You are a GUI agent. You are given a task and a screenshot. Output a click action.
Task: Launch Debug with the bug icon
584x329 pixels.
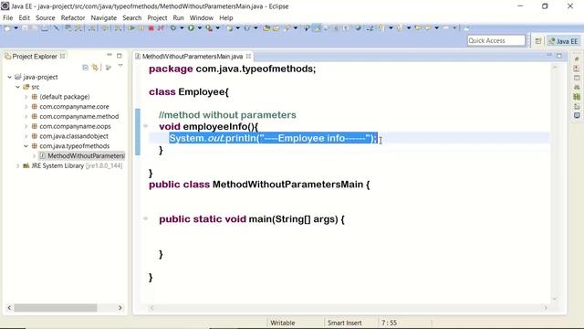[173, 28]
